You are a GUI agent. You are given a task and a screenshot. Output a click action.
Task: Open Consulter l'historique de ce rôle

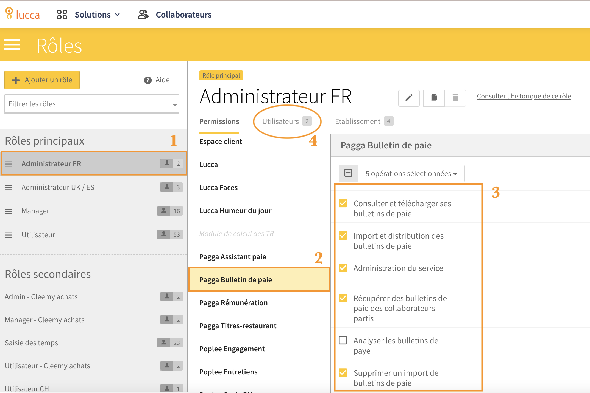(524, 96)
